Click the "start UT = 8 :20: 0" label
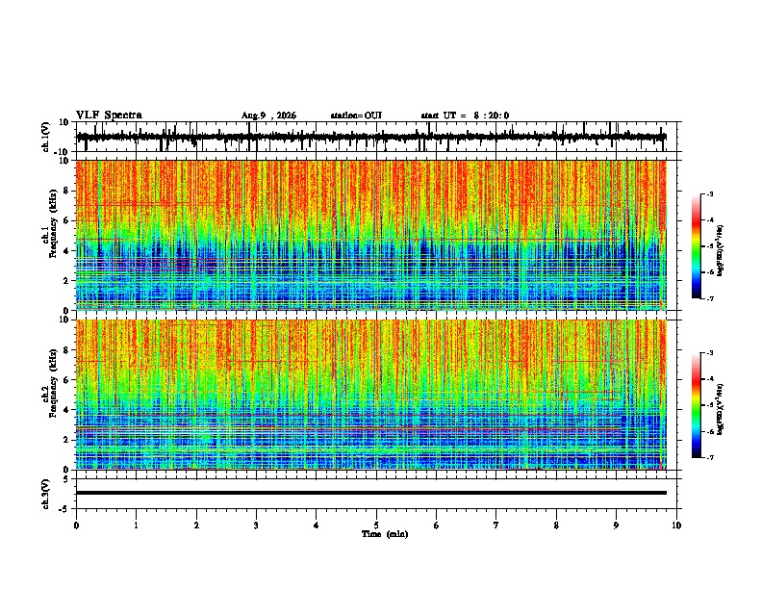Image resolution: width=762 pixels, height=589 pixels. coord(465,115)
